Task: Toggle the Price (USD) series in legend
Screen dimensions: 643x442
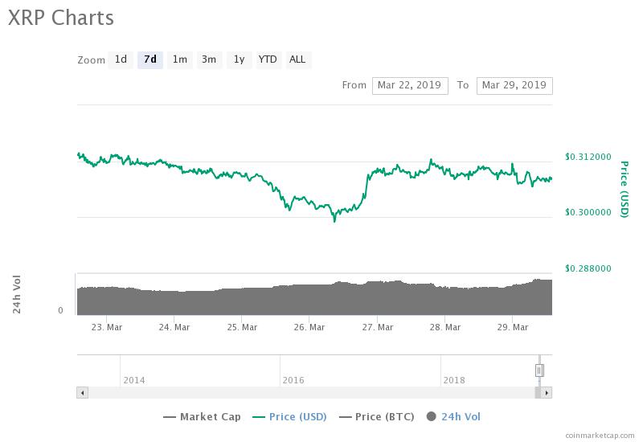Action: pyautogui.click(x=289, y=416)
